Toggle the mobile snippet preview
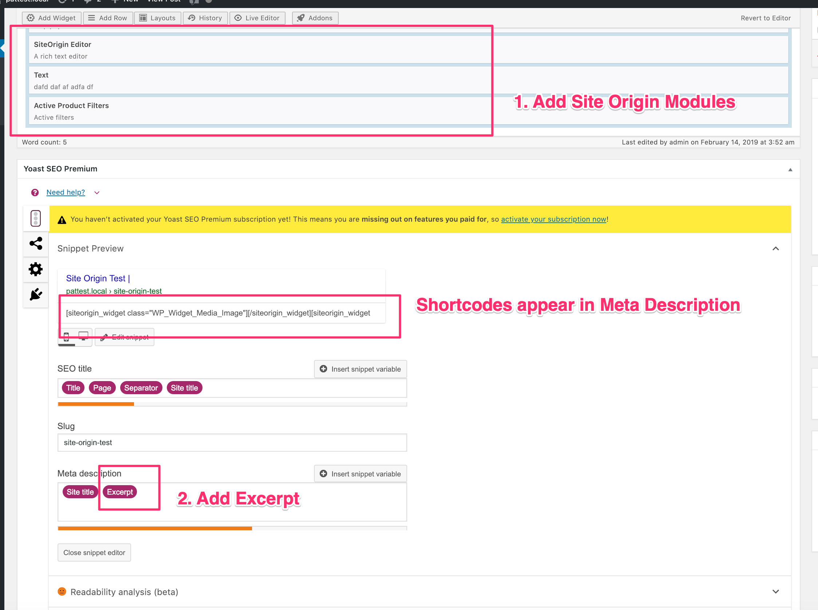 tap(67, 337)
